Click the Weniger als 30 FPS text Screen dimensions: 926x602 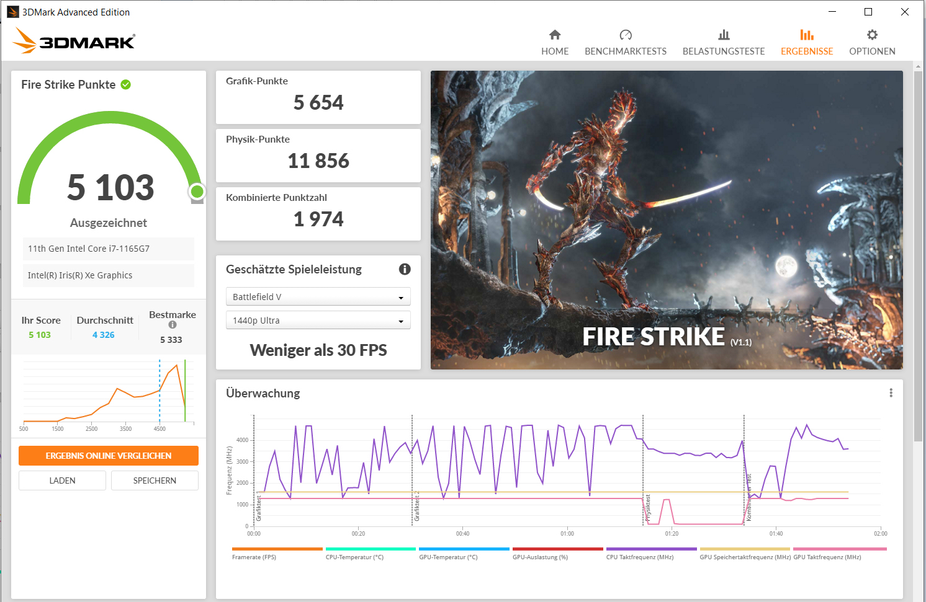point(318,350)
